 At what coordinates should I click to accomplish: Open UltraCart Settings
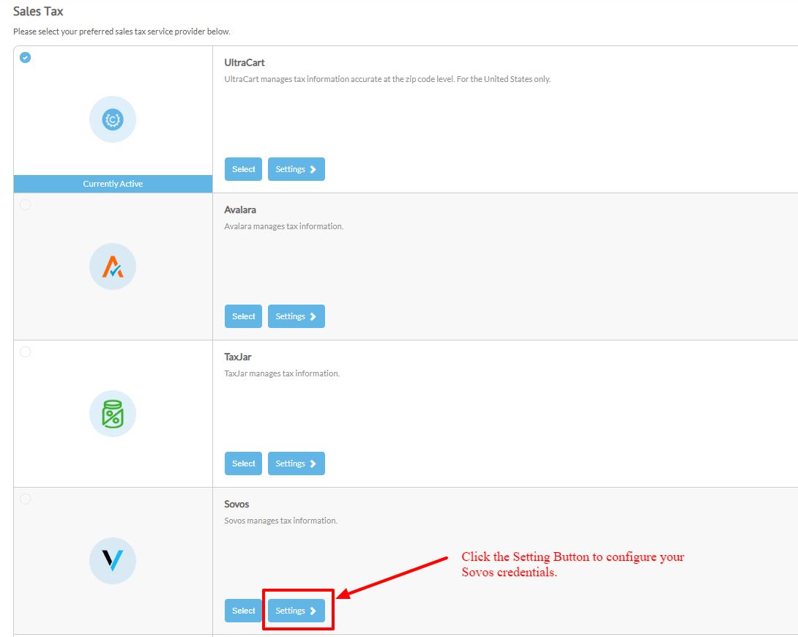click(x=297, y=169)
